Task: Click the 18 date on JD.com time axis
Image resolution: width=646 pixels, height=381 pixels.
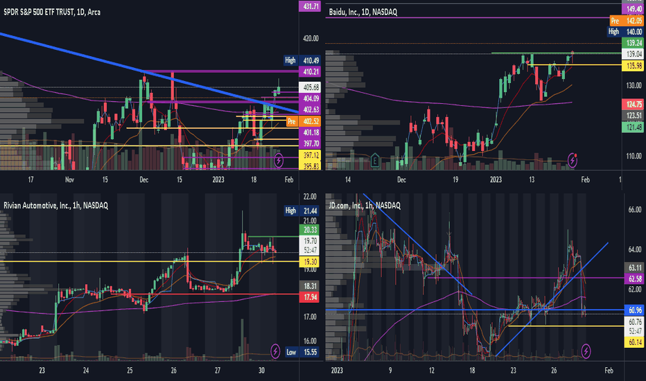Action: click(472, 371)
